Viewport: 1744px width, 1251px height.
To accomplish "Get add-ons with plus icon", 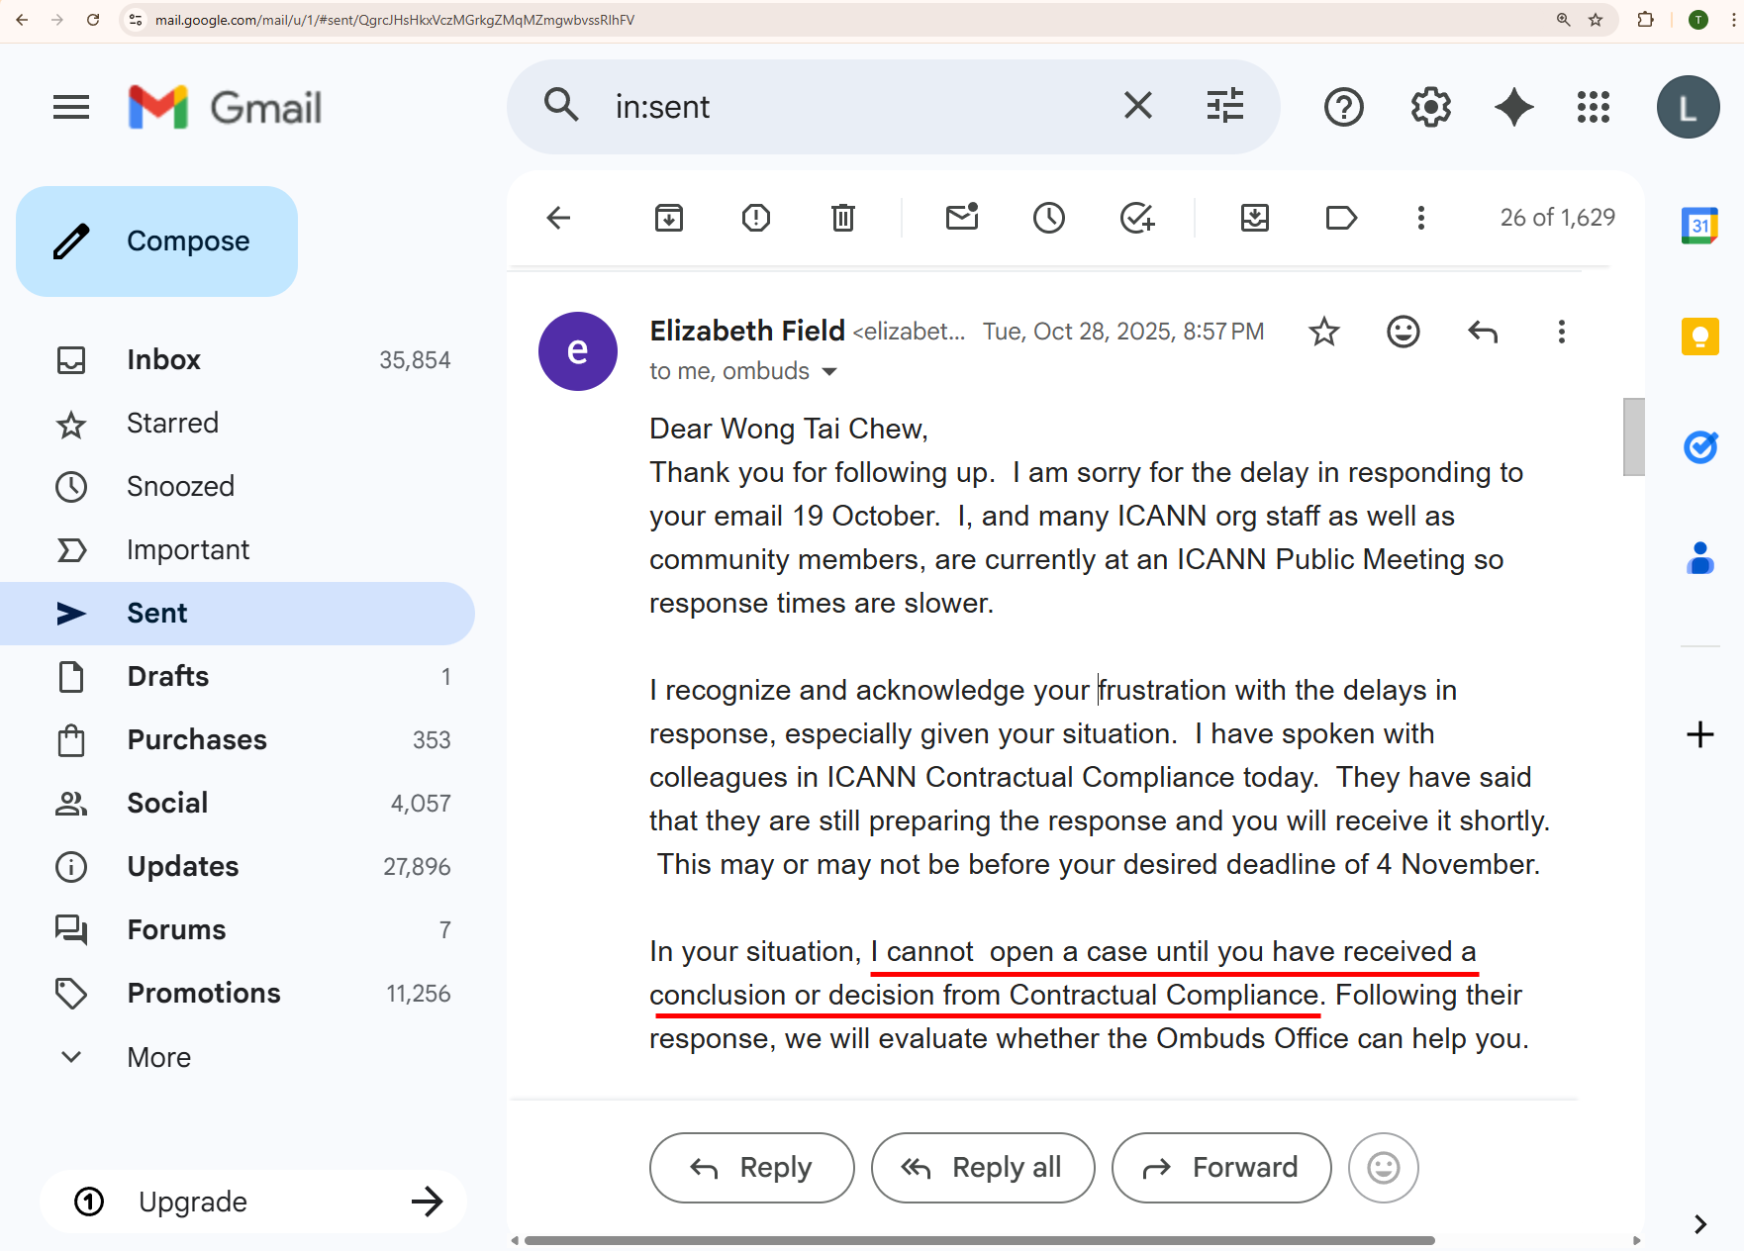I will click(x=1700, y=734).
